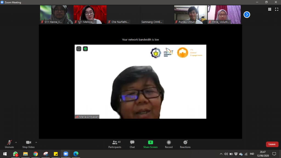Viewport: 281px width, 158px height.
Task: Click the green encryption shield icon
Action: (x=85, y=49)
